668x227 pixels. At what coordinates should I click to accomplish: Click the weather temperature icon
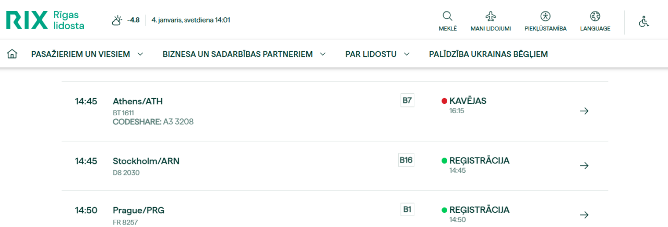117,20
